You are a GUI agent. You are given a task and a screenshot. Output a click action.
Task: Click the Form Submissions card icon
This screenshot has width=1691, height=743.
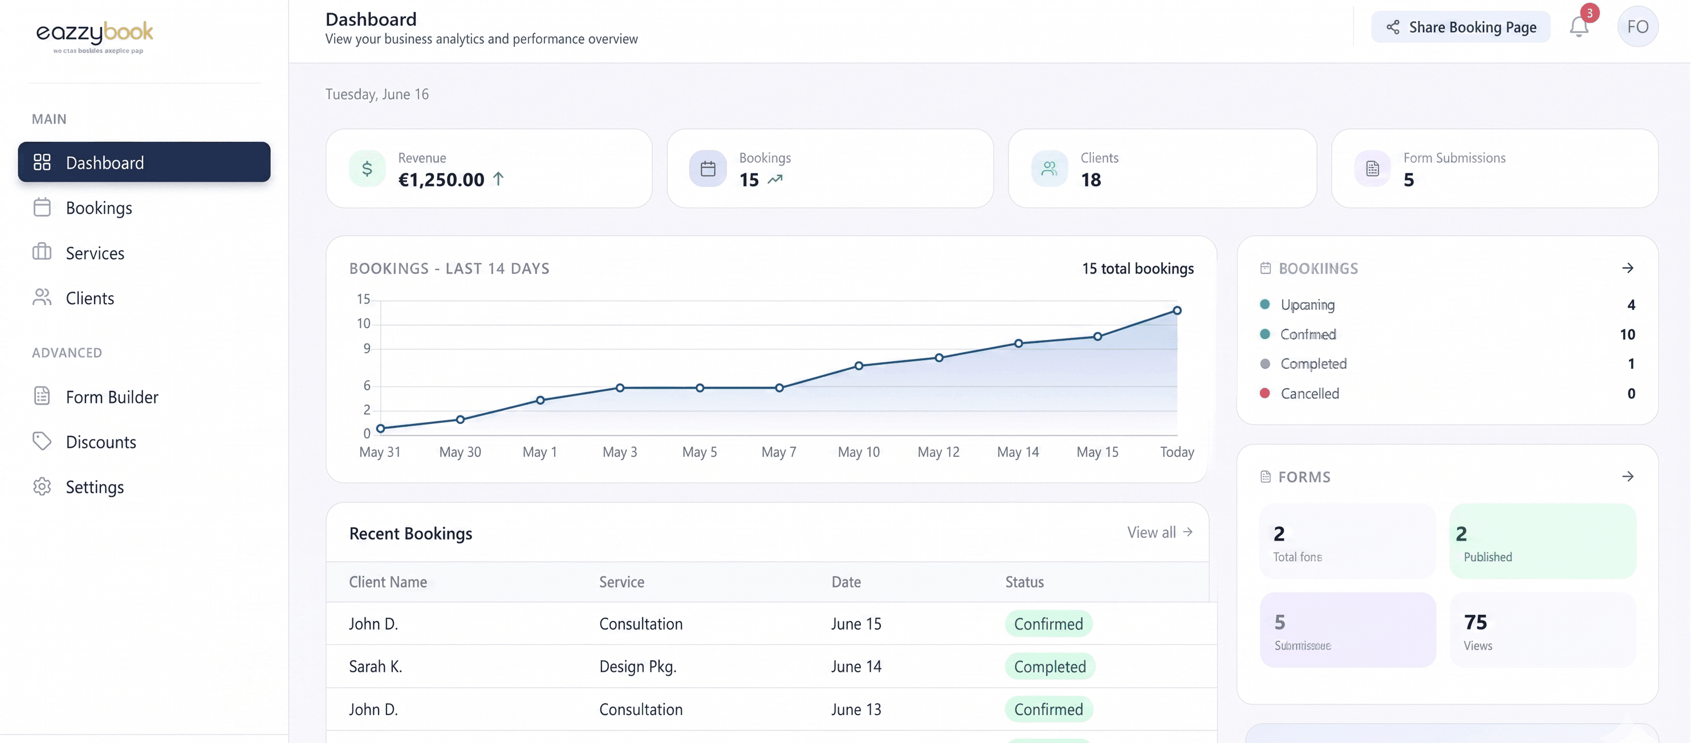pos(1372,169)
